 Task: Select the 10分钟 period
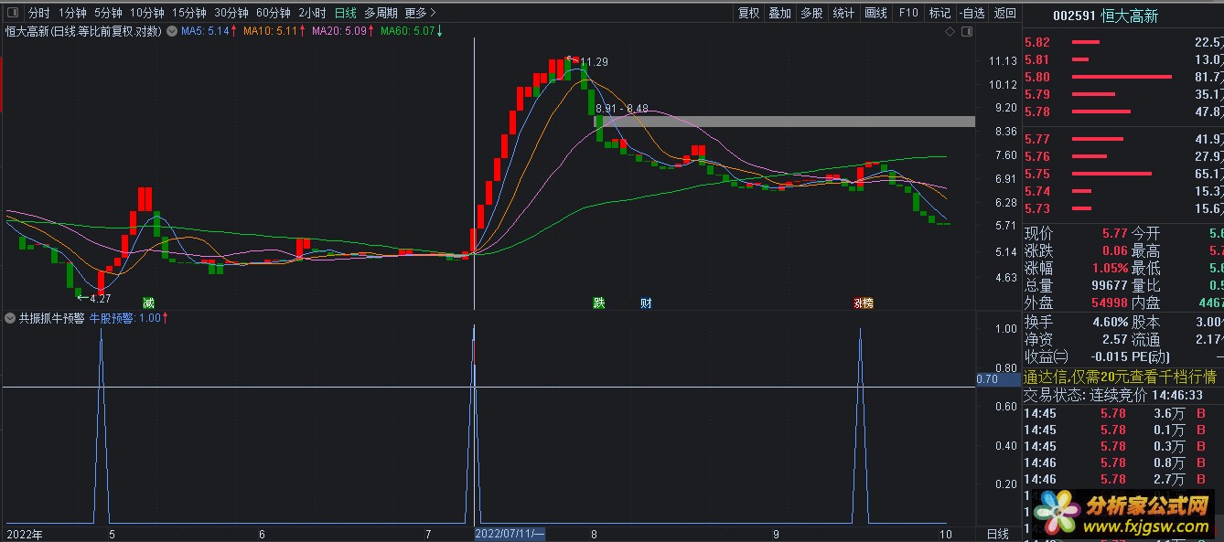pyautogui.click(x=146, y=13)
